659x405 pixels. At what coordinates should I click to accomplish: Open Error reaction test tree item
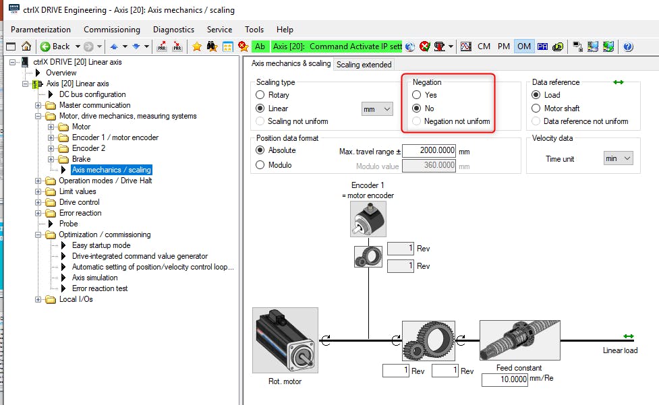pos(100,288)
